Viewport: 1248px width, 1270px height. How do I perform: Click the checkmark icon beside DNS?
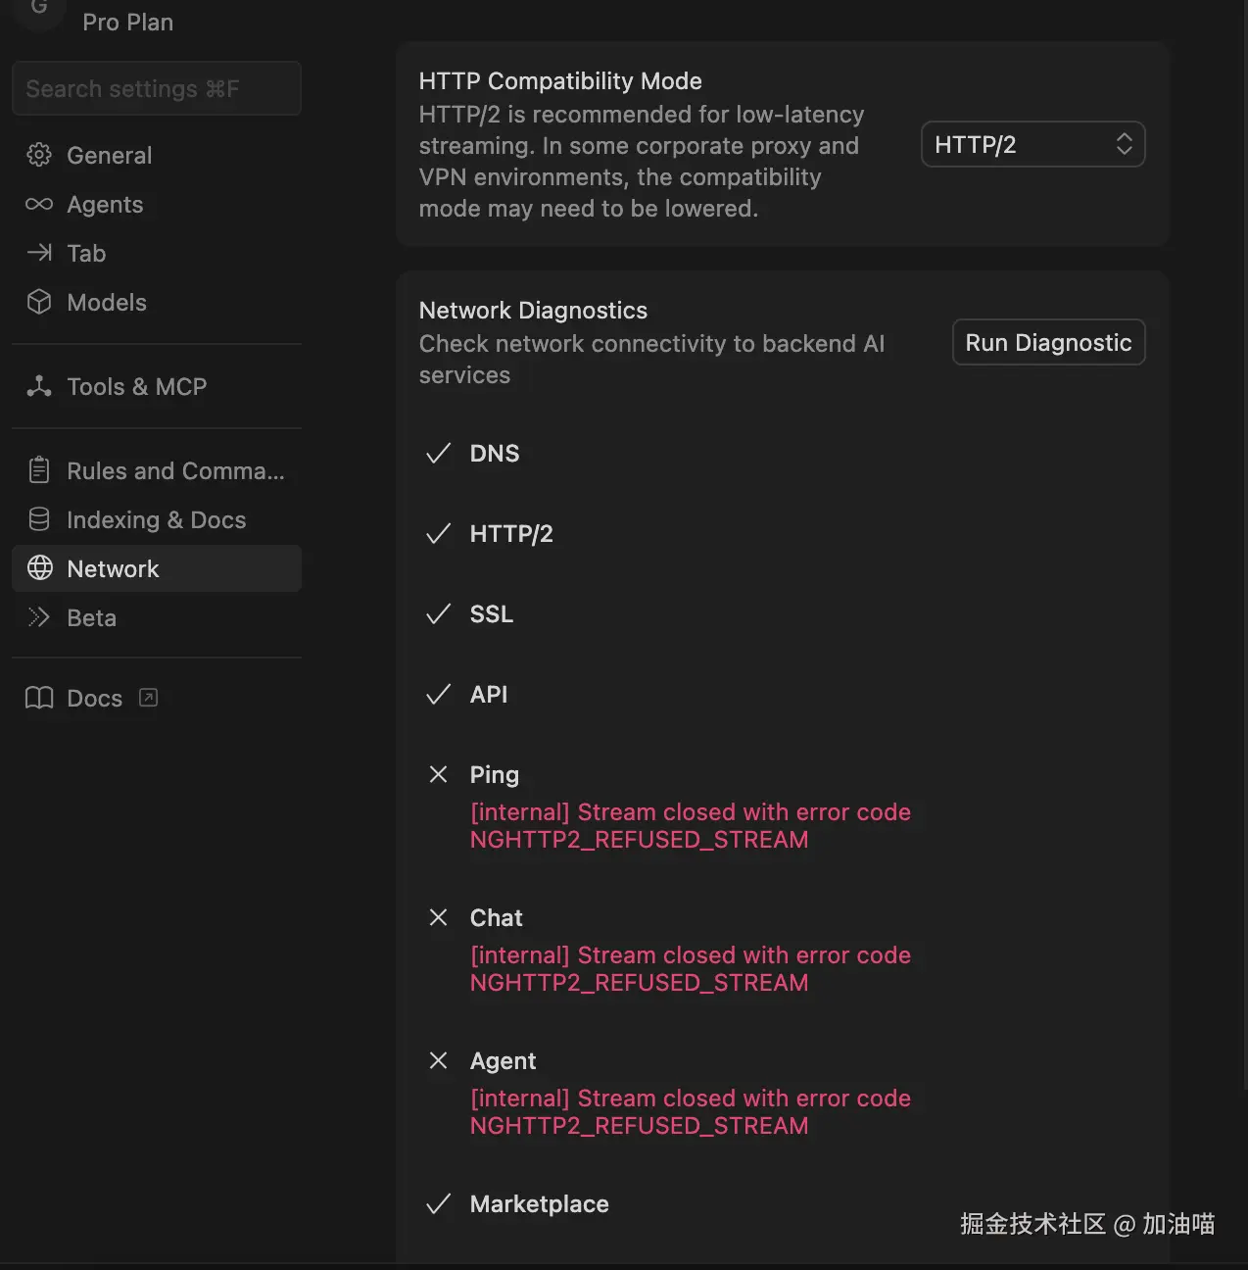click(438, 453)
